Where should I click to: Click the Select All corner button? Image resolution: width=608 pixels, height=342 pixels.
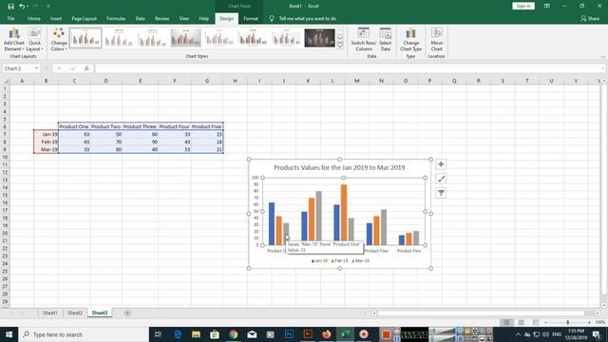[6, 81]
